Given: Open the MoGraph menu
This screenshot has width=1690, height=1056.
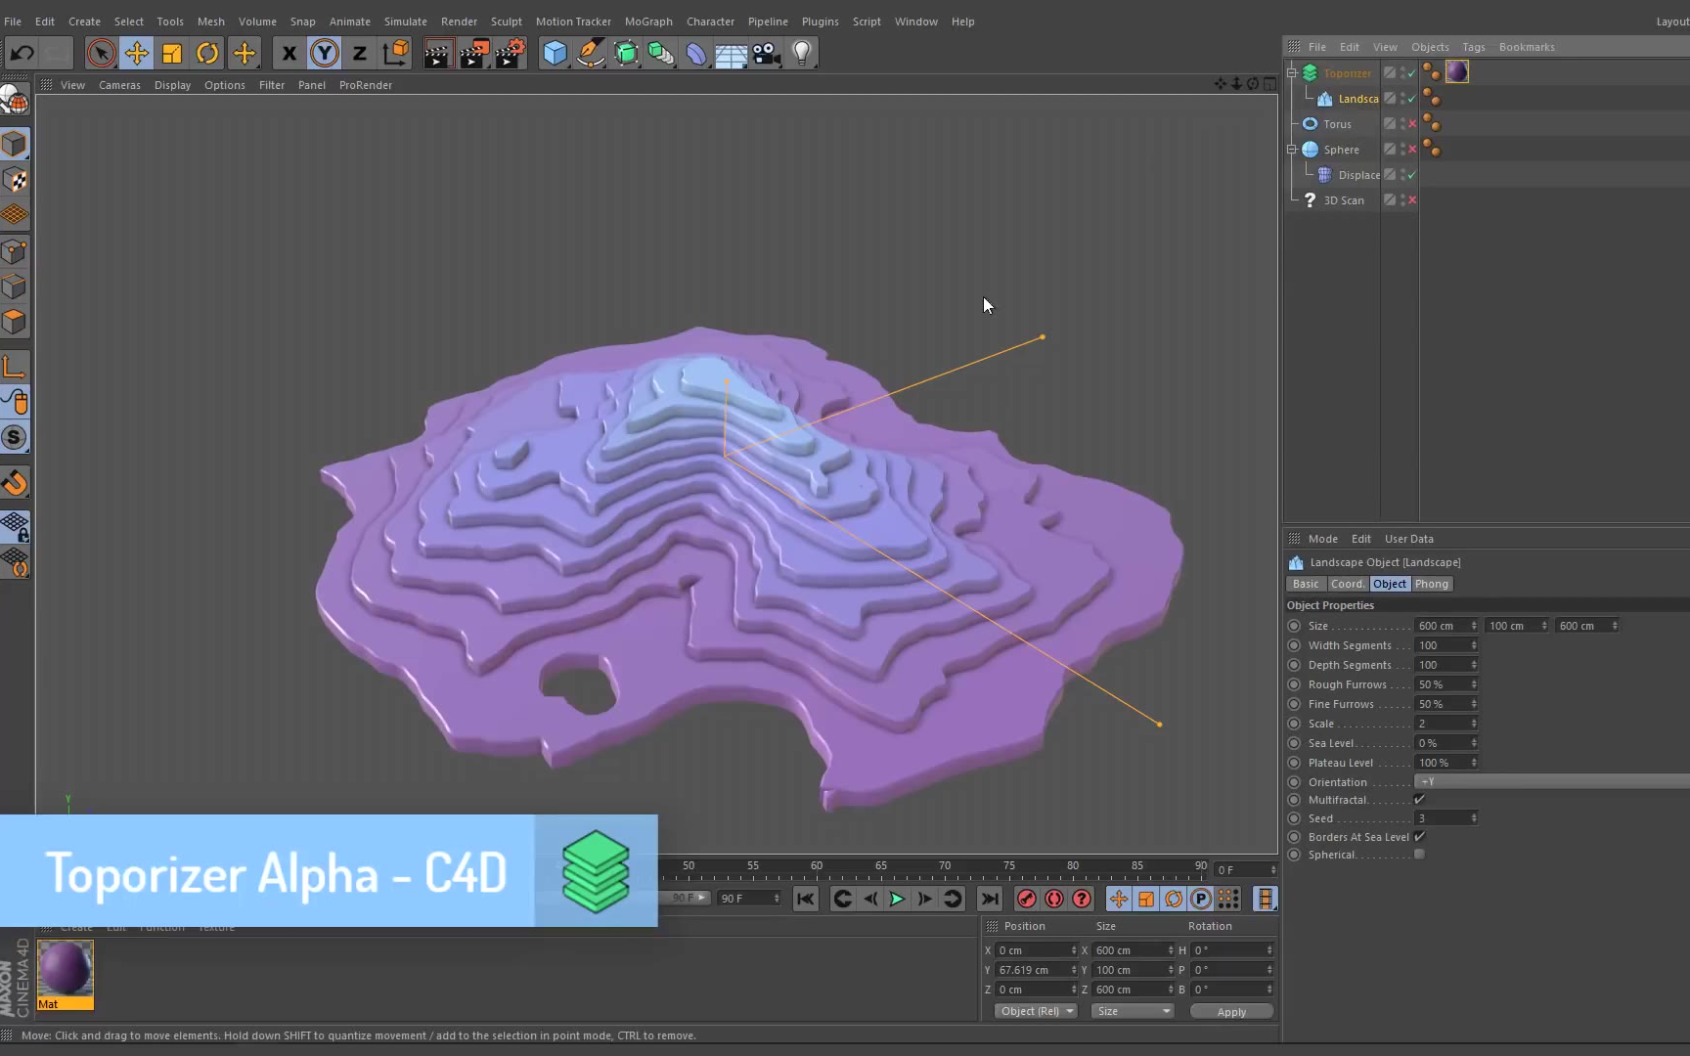Looking at the screenshot, I should pos(647,22).
